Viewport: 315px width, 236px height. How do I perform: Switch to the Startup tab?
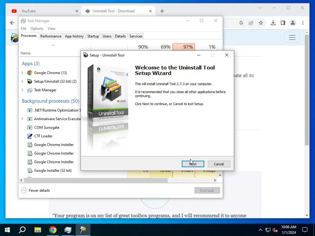click(93, 36)
